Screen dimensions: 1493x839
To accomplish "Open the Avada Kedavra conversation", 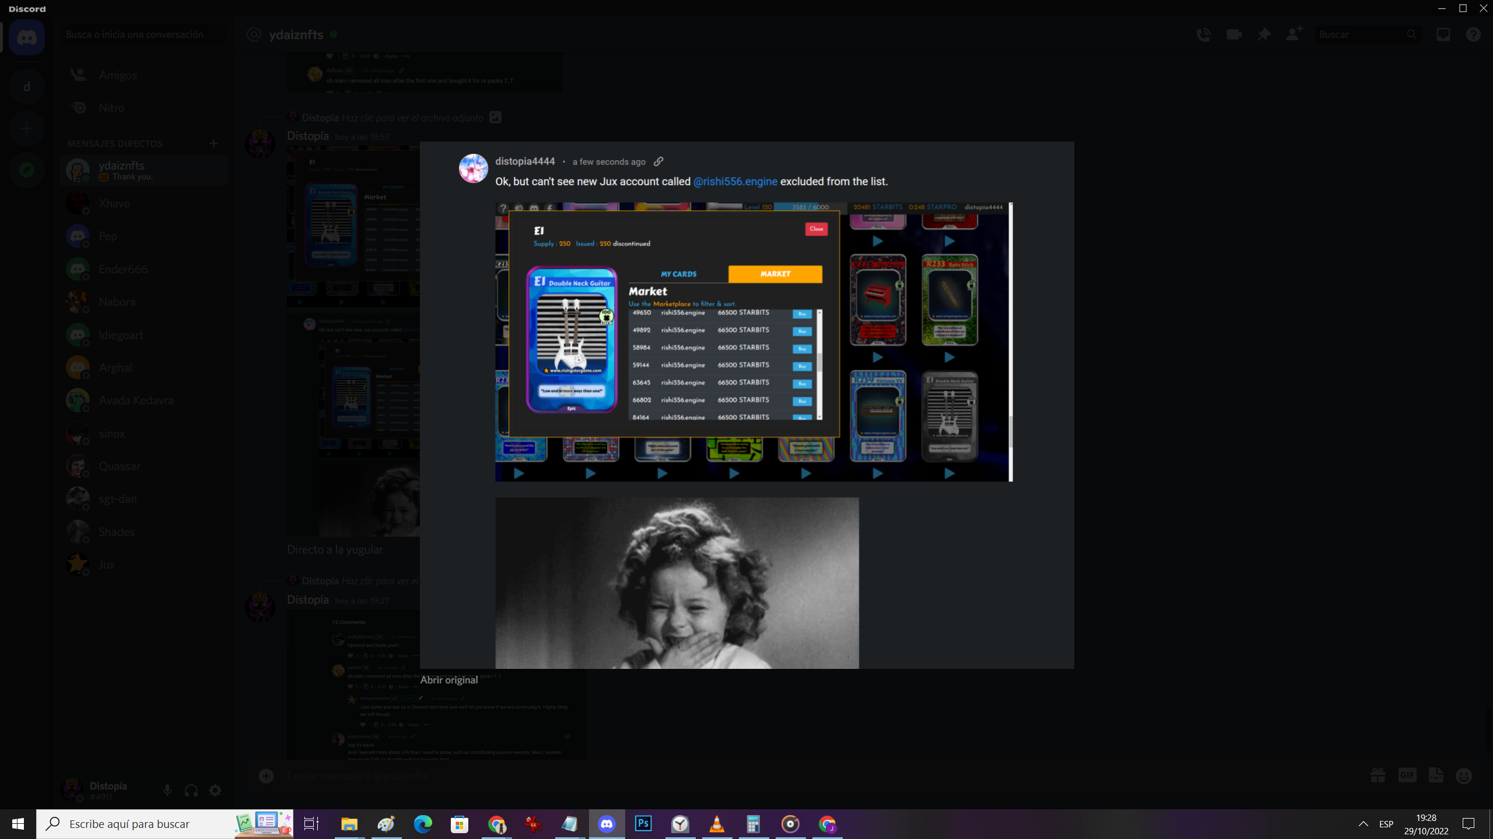I will [143, 400].
